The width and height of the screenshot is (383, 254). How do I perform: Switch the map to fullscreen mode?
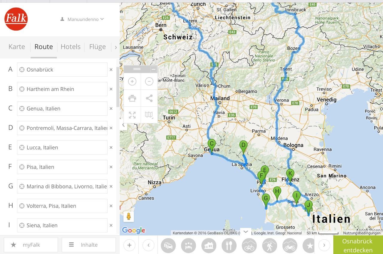pos(132,115)
